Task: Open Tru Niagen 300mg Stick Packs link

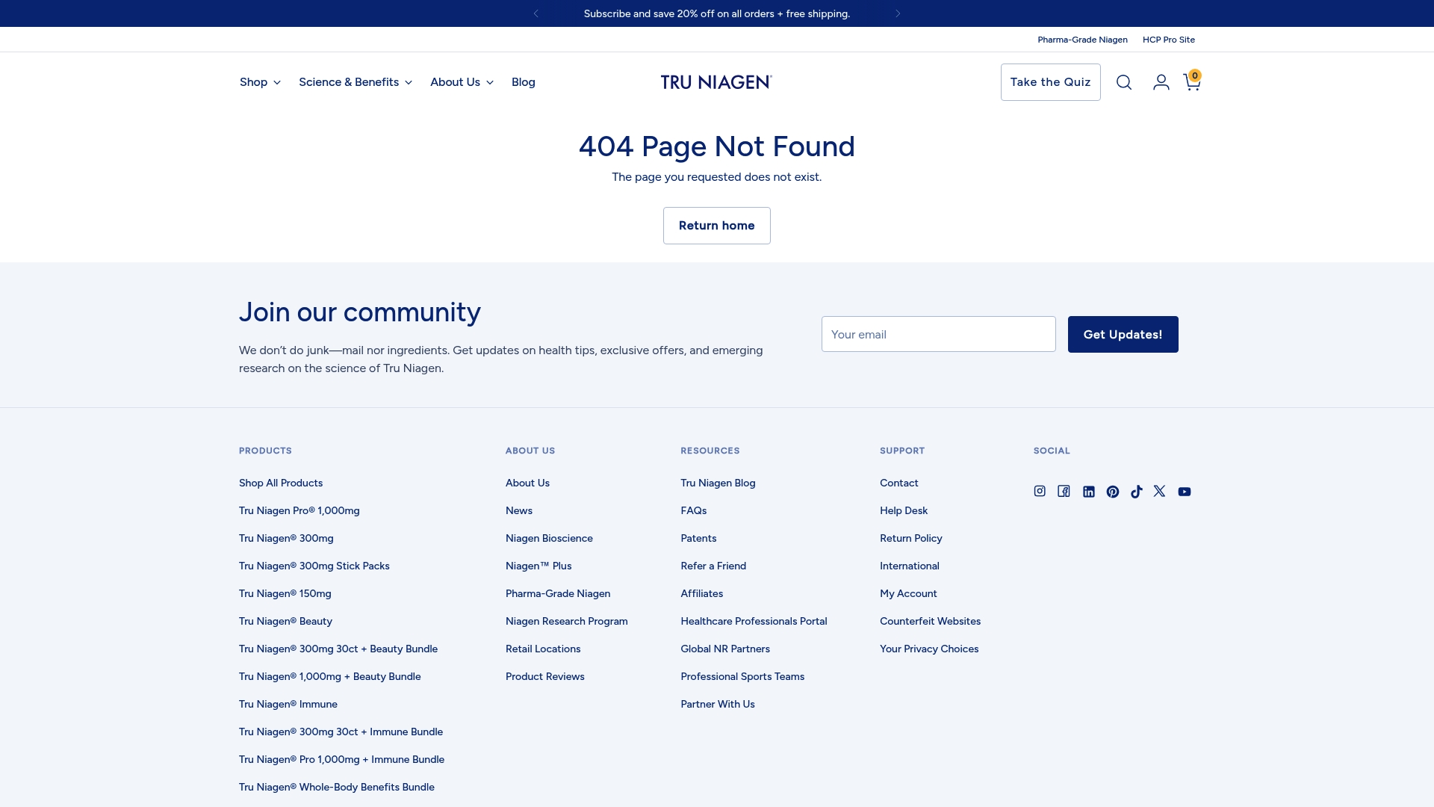Action: (x=314, y=566)
